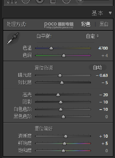Select the white balance eyedropper tool

pos(13,38)
